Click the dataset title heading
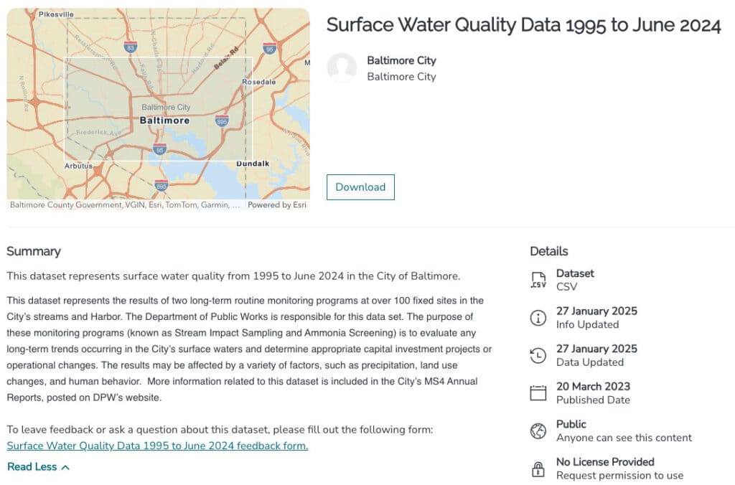Screen dimensions: 735x485 (523, 25)
